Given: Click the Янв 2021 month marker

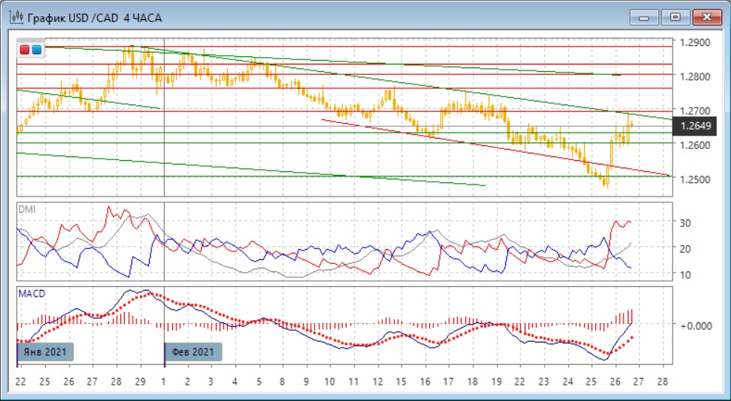Looking at the screenshot, I should 46,352.
